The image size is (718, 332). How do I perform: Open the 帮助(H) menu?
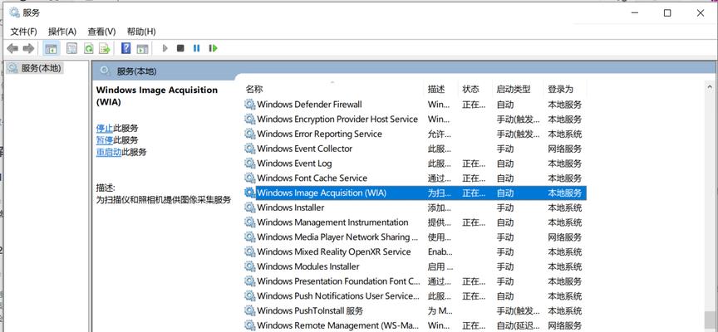[141, 32]
